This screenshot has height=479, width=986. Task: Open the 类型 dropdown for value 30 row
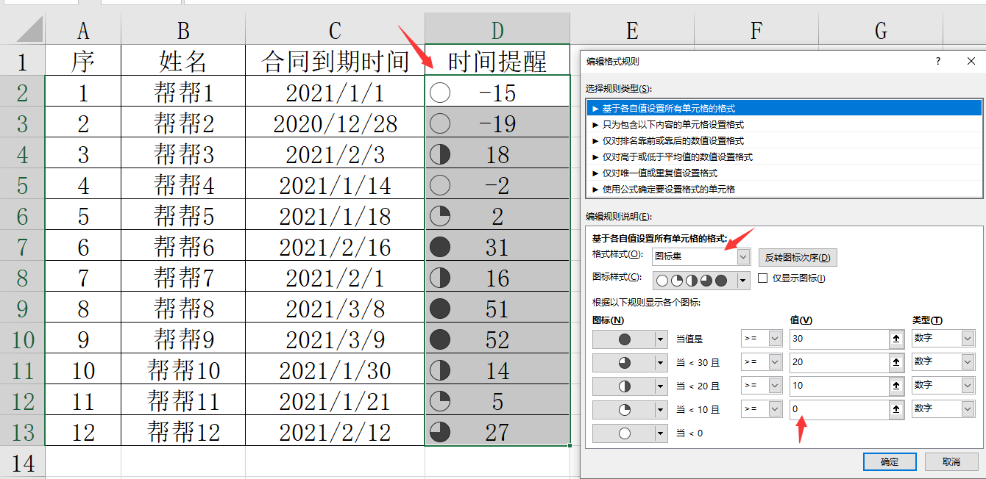[x=968, y=338]
